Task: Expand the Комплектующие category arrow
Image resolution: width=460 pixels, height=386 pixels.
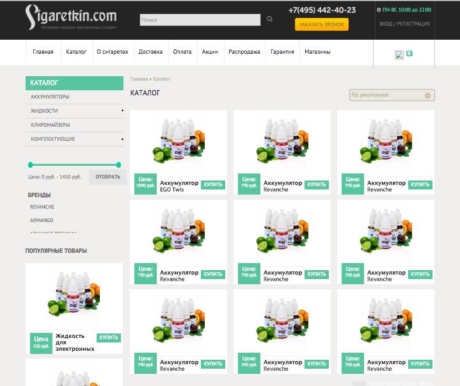Action: point(122,139)
